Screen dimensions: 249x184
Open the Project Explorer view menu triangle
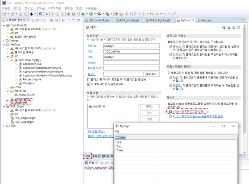point(69,20)
